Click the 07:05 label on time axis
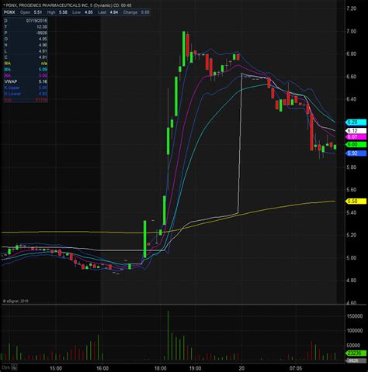This screenshot has width=368, height=372. pos(296,368)
